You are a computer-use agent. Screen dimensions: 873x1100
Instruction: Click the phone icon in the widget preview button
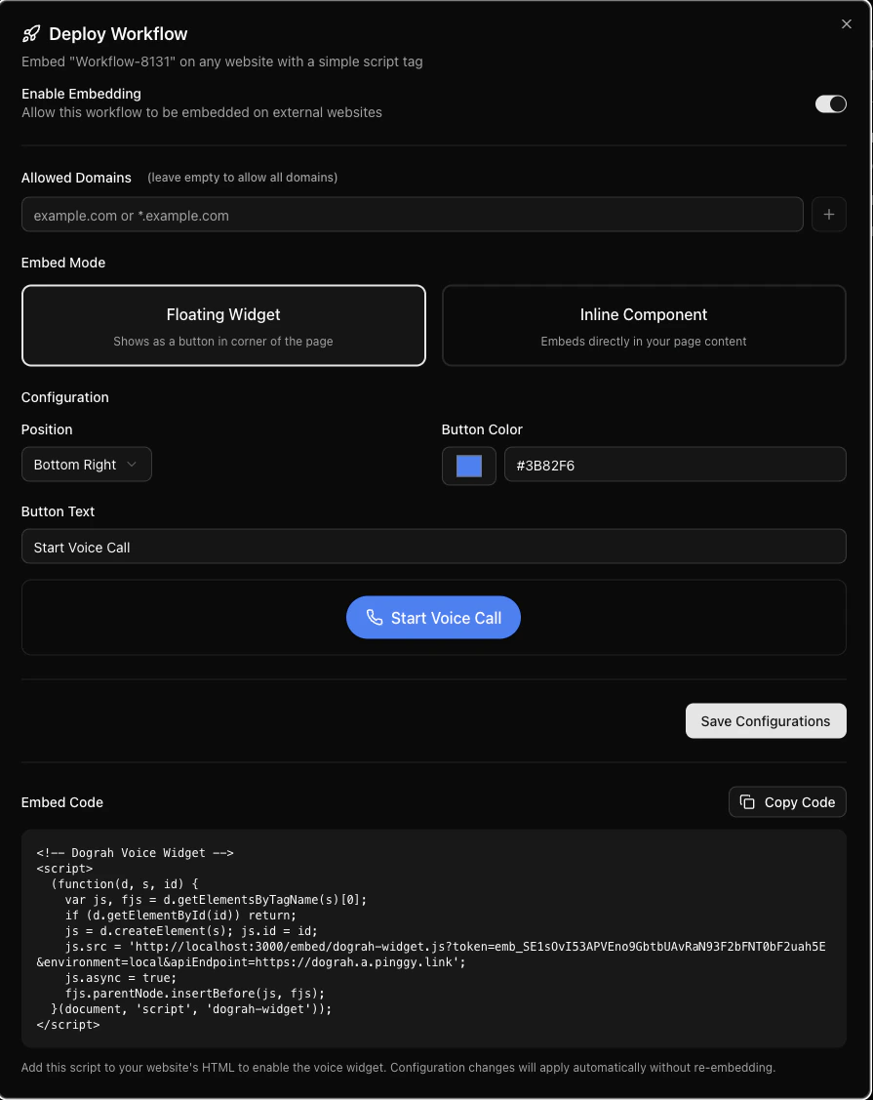pos(376,617)
